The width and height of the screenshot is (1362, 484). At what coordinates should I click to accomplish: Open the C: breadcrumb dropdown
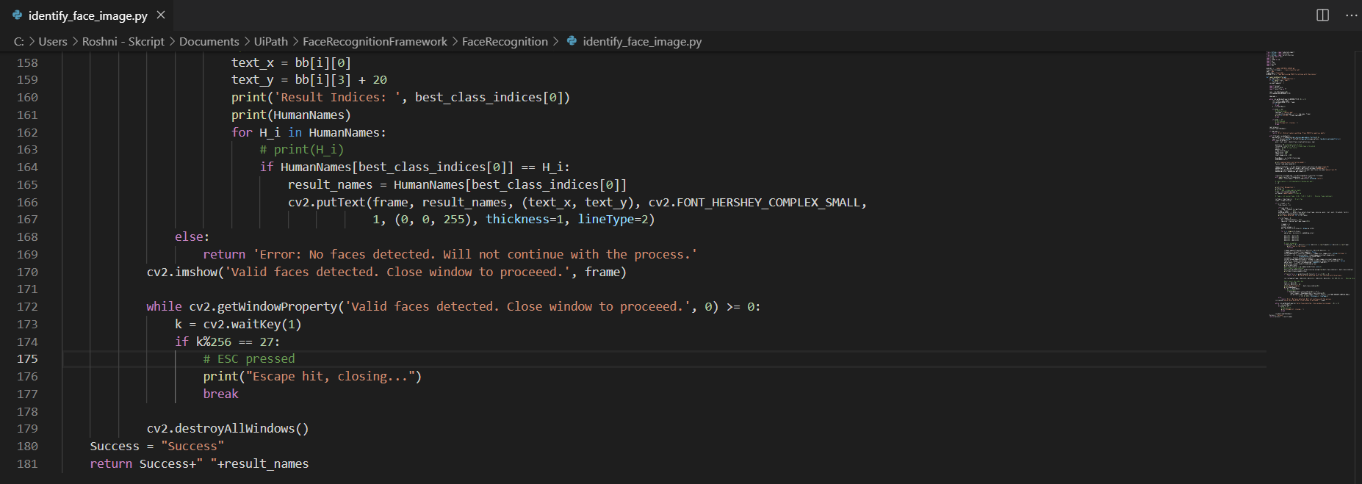(x=19, y=41)
